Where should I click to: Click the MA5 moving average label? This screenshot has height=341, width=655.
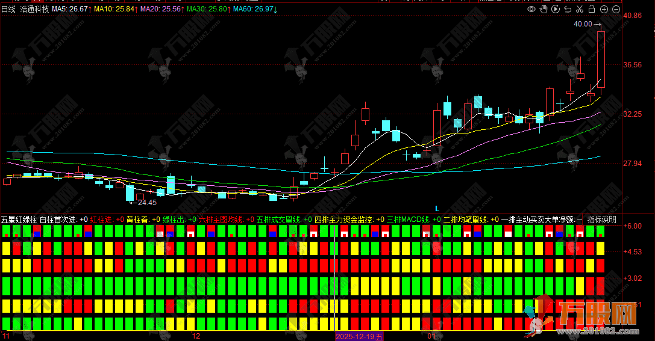click(x=69, y=10)
